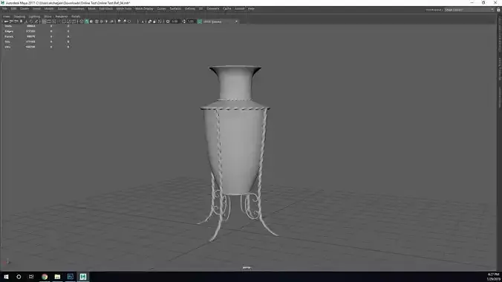Open File Explorer from the taskbar

(57, 277)
